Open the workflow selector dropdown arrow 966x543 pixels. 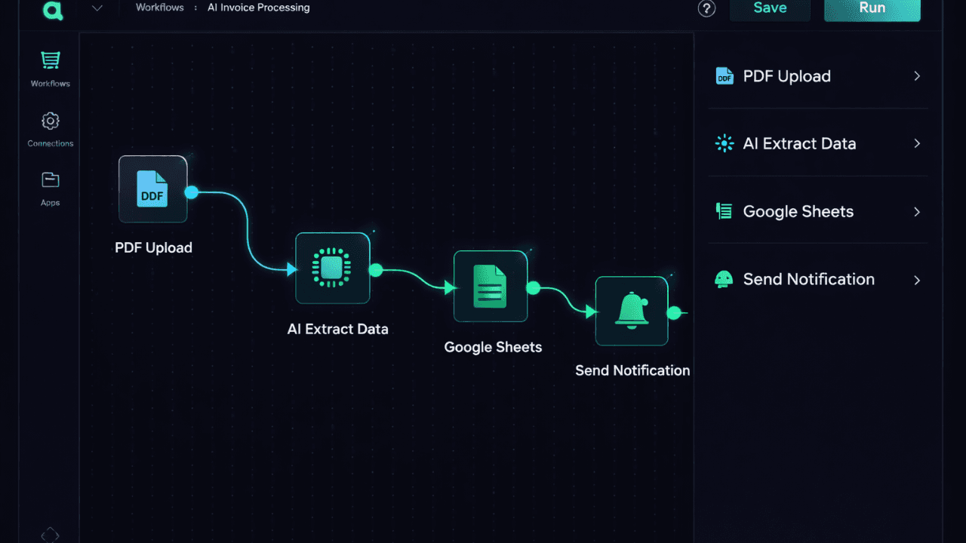97,8
